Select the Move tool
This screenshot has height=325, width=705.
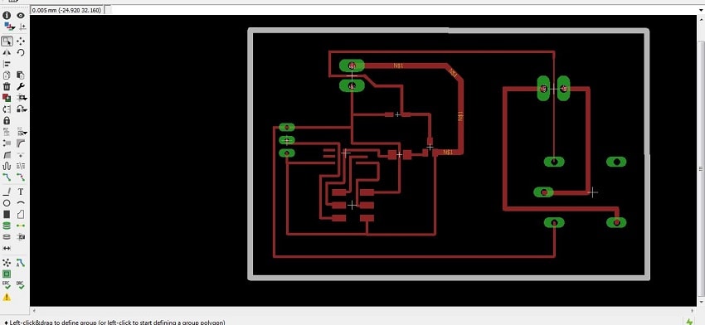(21, 41)
